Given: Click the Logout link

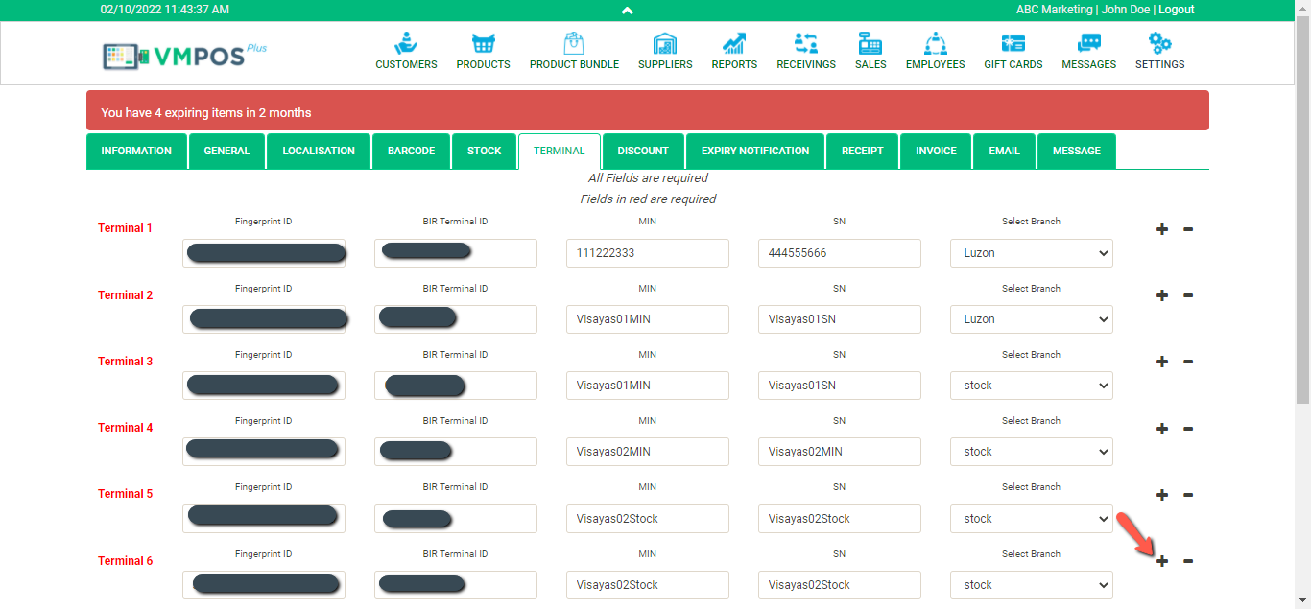Looking at the screenshot, I should 1176,10.
